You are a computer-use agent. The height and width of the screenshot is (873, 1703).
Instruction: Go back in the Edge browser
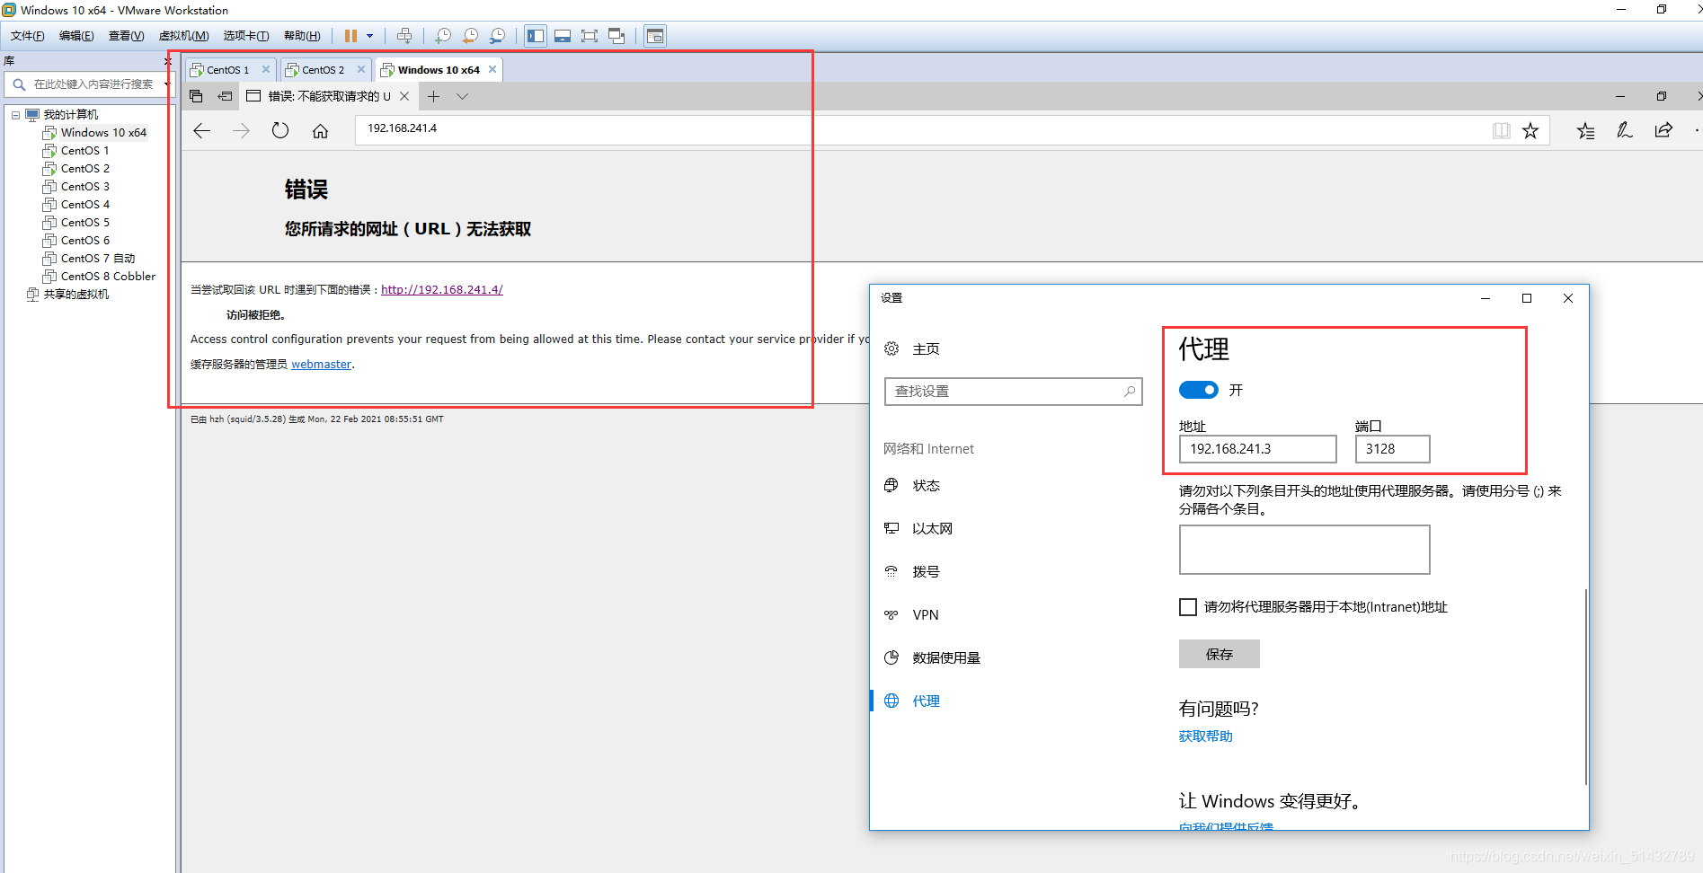click(202, 131)
